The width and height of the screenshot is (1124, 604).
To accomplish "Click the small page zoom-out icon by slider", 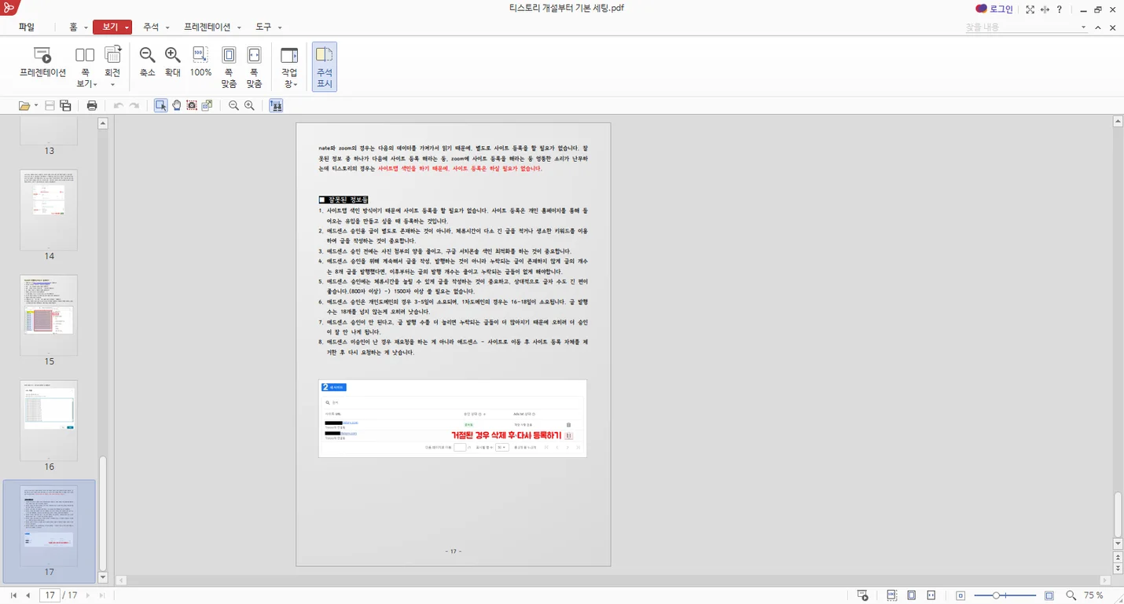I will (961, 596).
